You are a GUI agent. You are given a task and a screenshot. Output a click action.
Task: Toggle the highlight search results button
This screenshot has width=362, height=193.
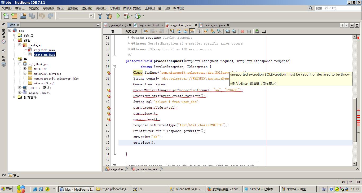(192, 31)
